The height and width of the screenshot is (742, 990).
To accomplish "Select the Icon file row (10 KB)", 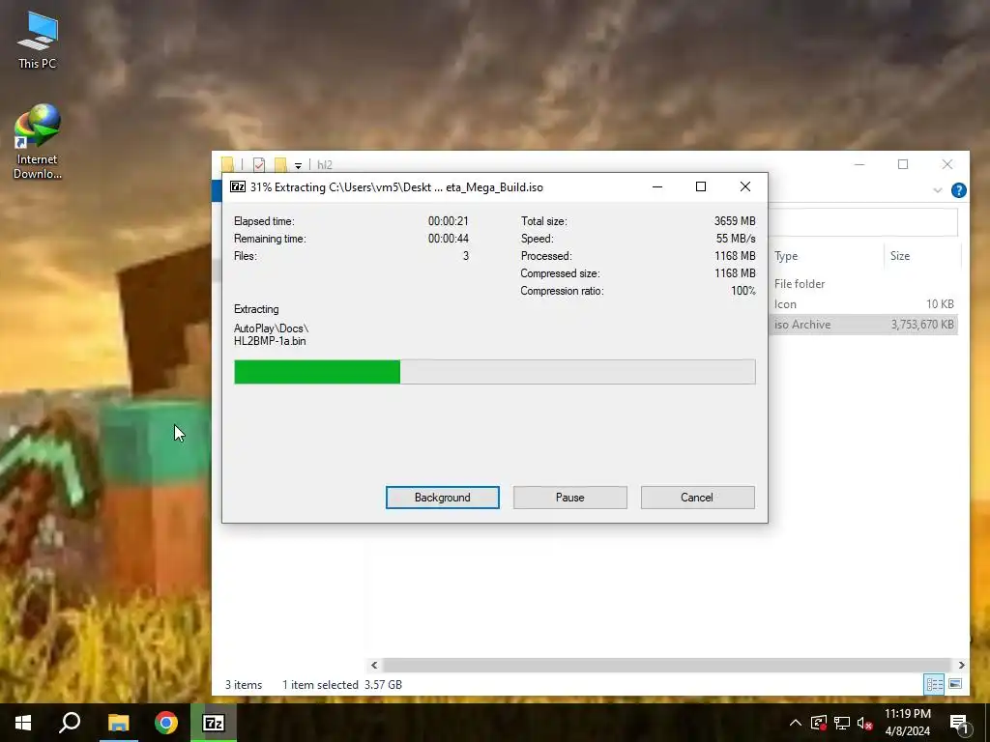I will point(863,304).
